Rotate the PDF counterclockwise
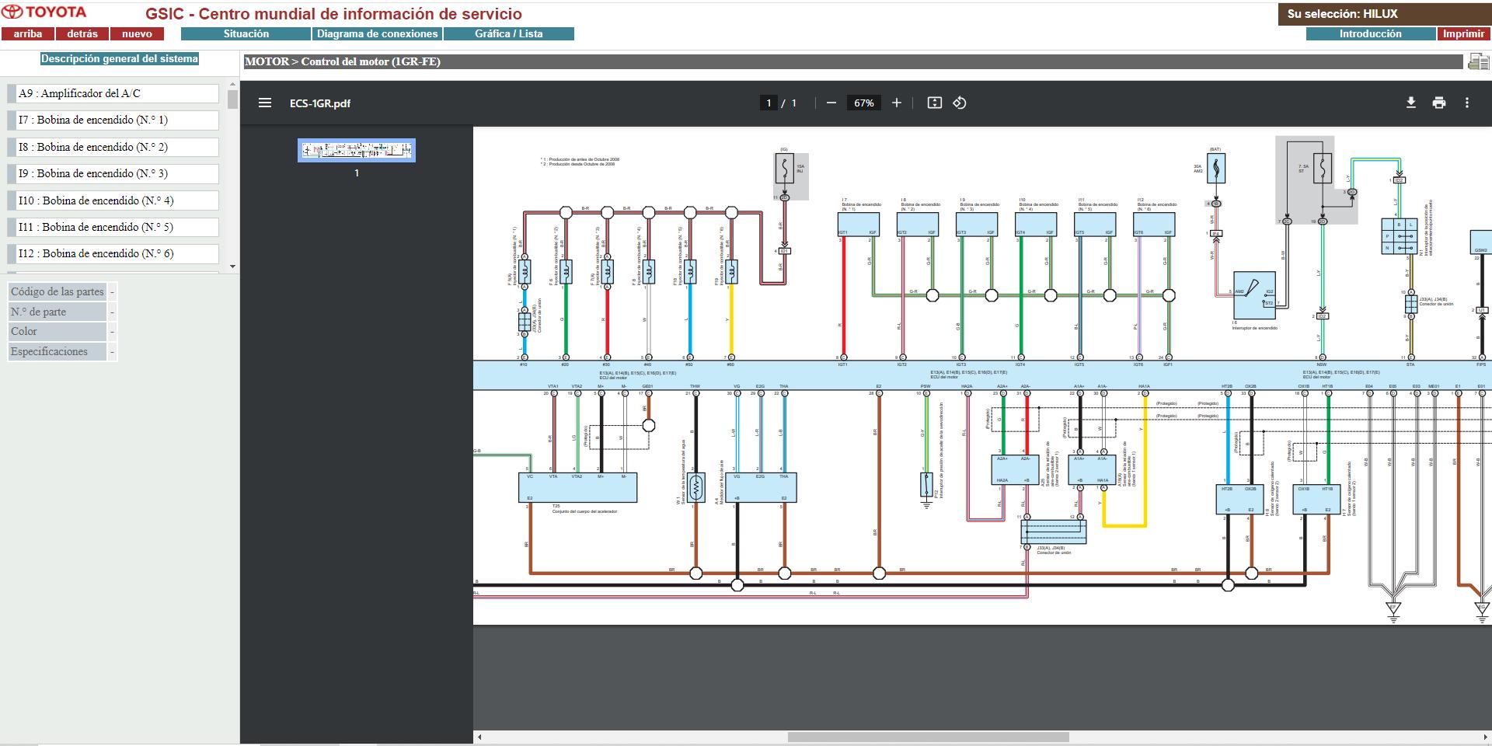Screen dimensions: 1492x746 click(x=960, y=103)
